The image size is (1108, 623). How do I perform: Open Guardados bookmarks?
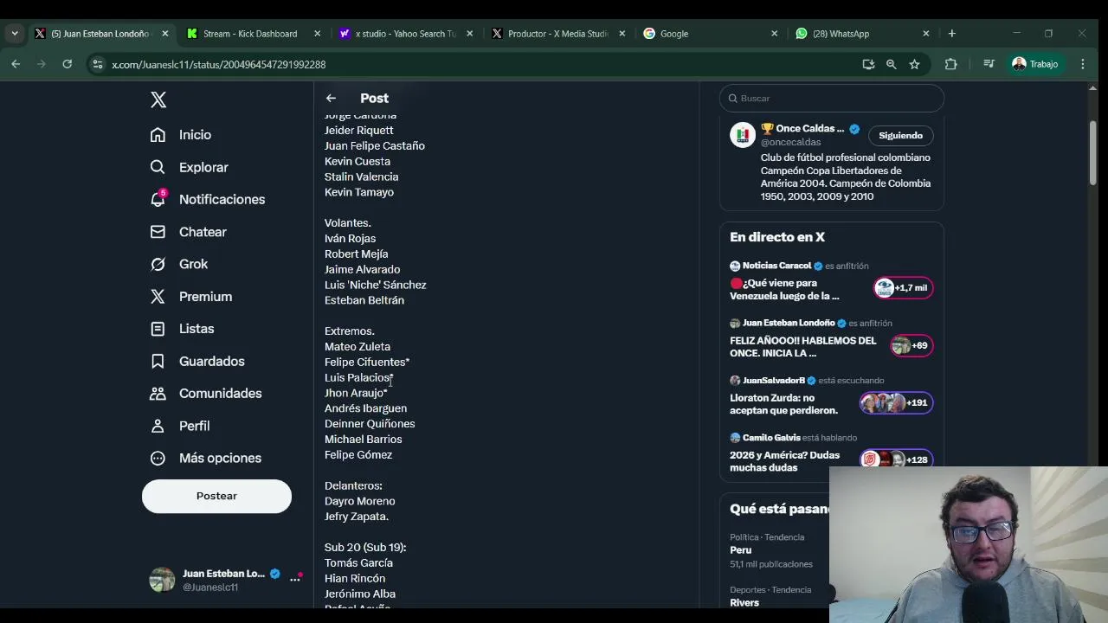pos(197,362)
